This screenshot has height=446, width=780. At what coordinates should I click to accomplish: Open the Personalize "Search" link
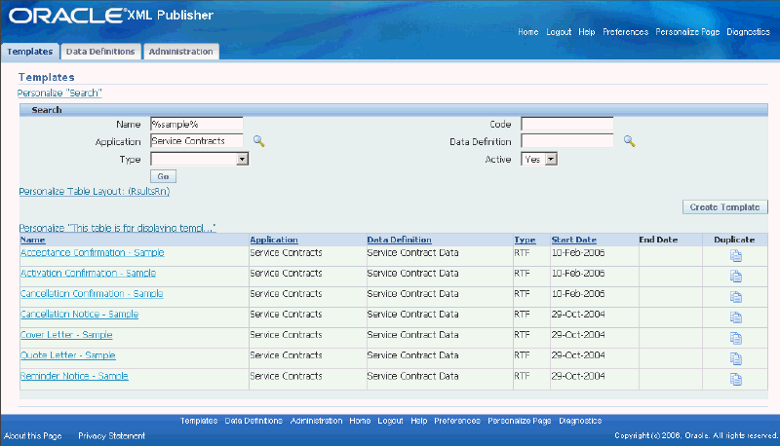click(59, 93)
